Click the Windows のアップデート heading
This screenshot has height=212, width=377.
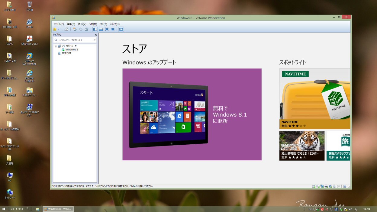[149, 63]
